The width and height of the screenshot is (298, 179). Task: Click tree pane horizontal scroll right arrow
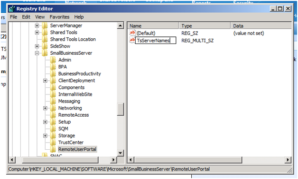coord(113,160)
